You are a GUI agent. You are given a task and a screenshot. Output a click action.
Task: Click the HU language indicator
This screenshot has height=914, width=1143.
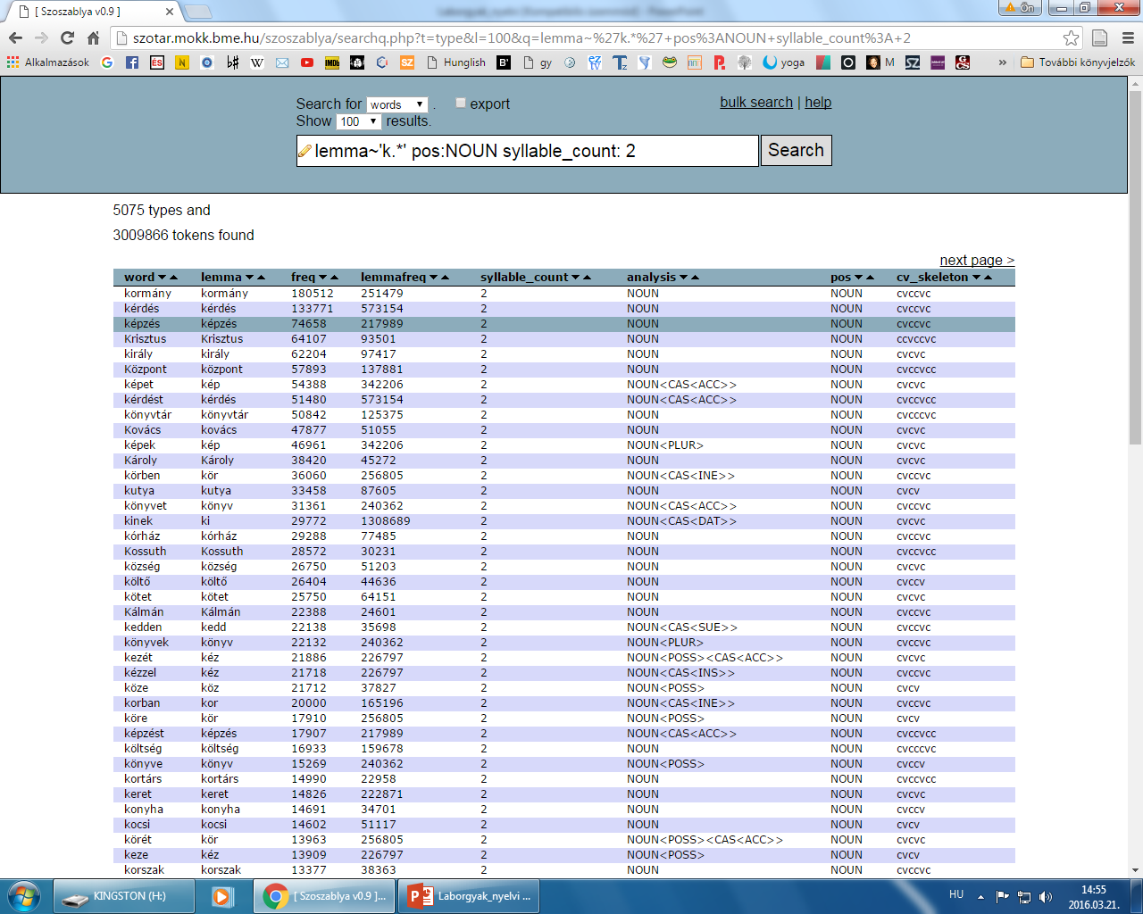(956, 894)
